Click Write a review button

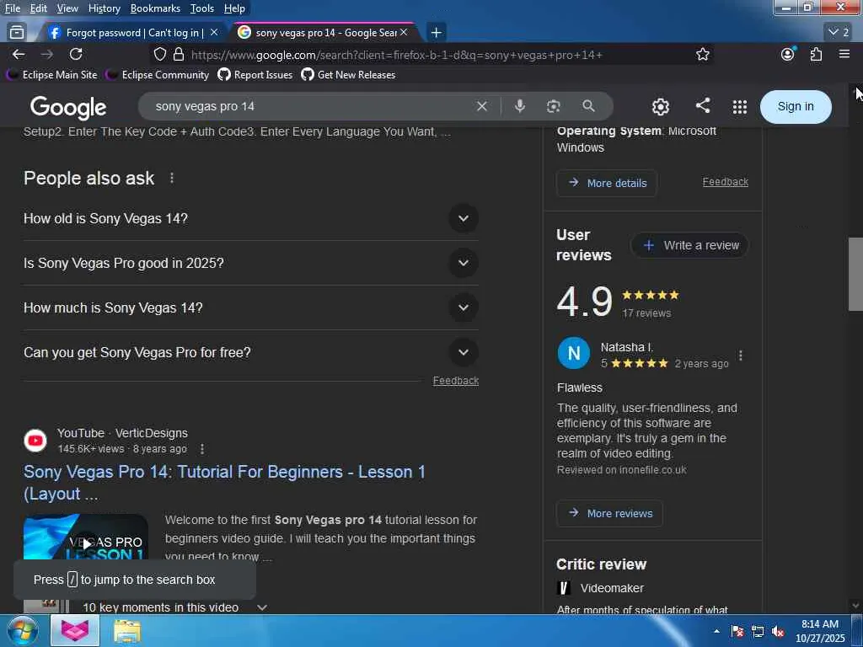[689, 245]
